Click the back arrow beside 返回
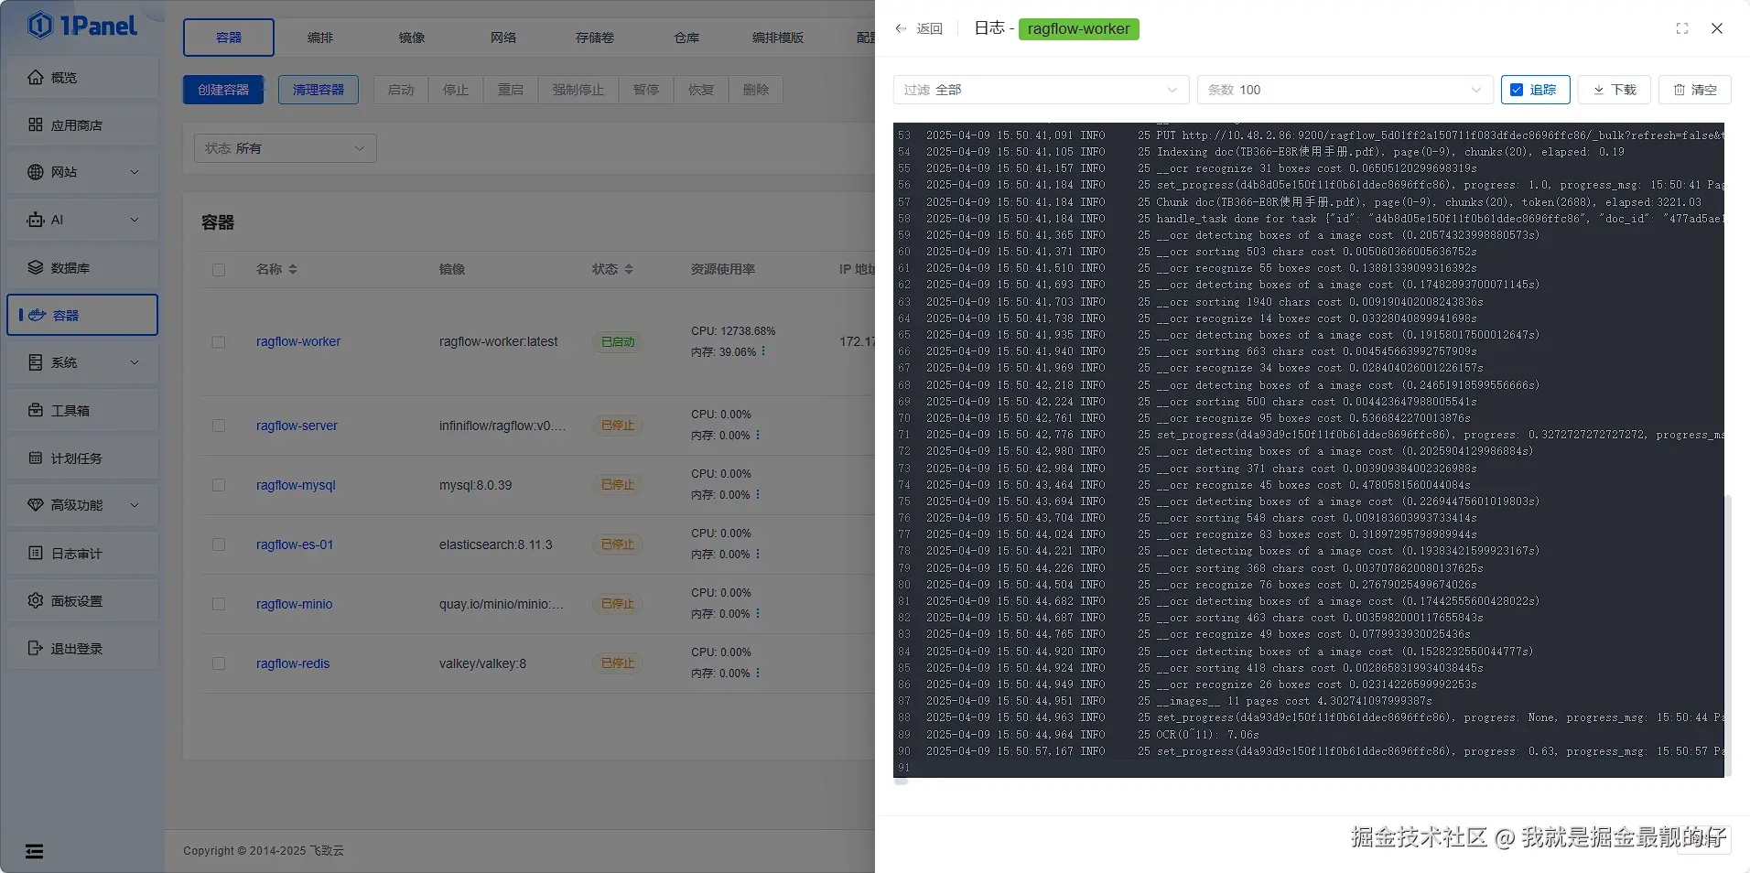The image size is (1750, 873). pos(902,28)
